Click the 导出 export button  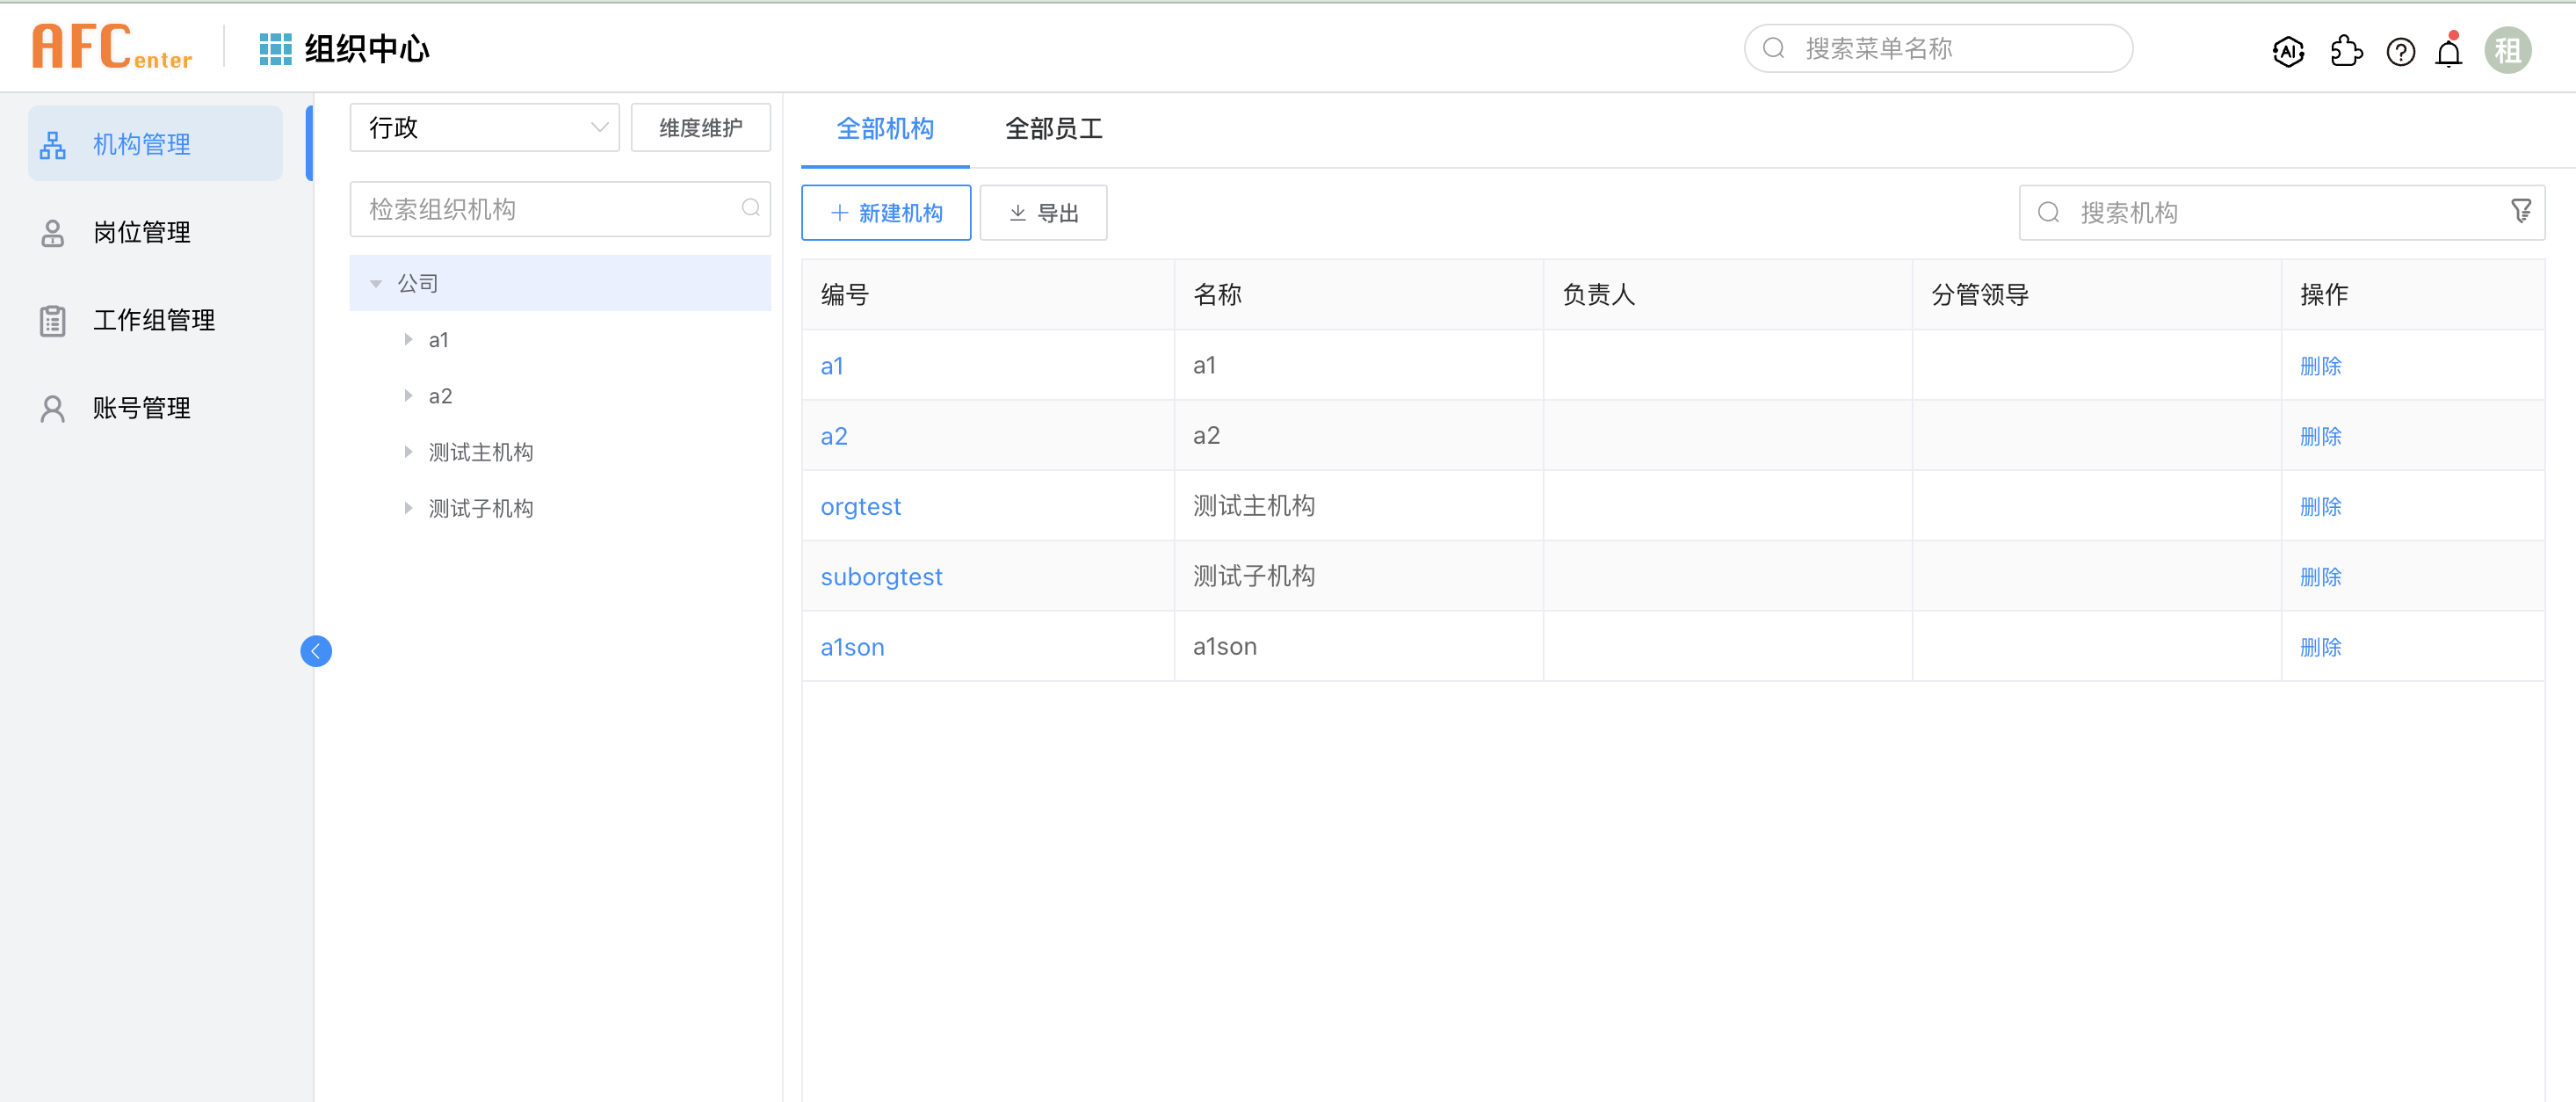coord(1043,213)
